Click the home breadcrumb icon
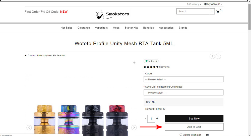The height and width of the screenshot is (136, 251). tap(26, 55)
